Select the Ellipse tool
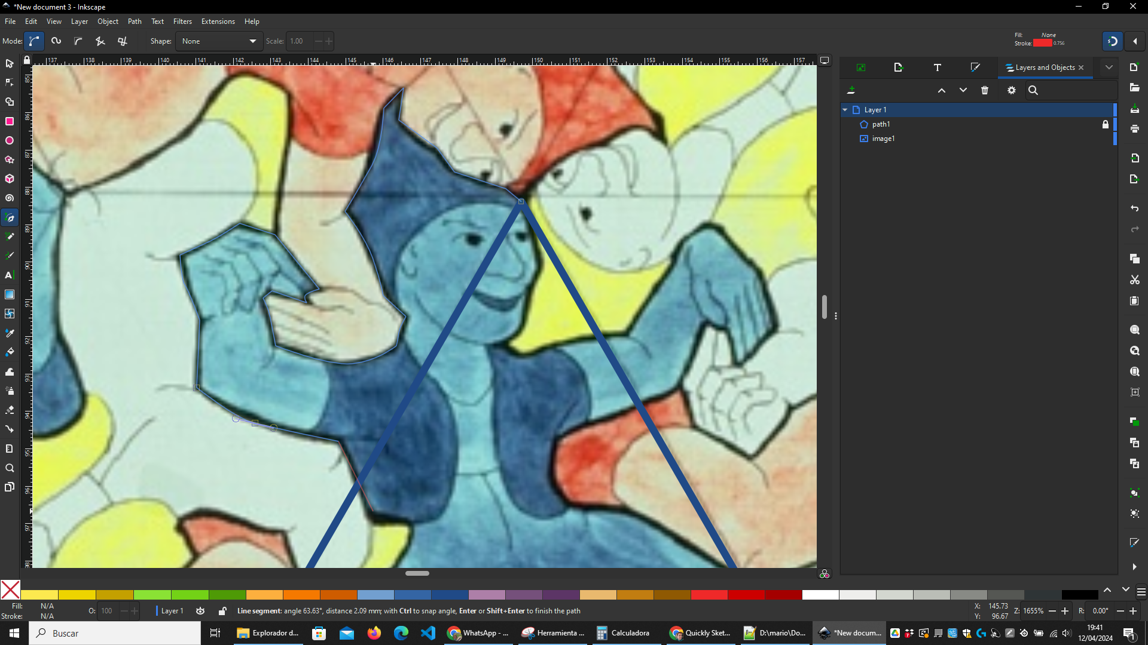The width and height of the screenshot is (1148, 645). tap(10, 140)
